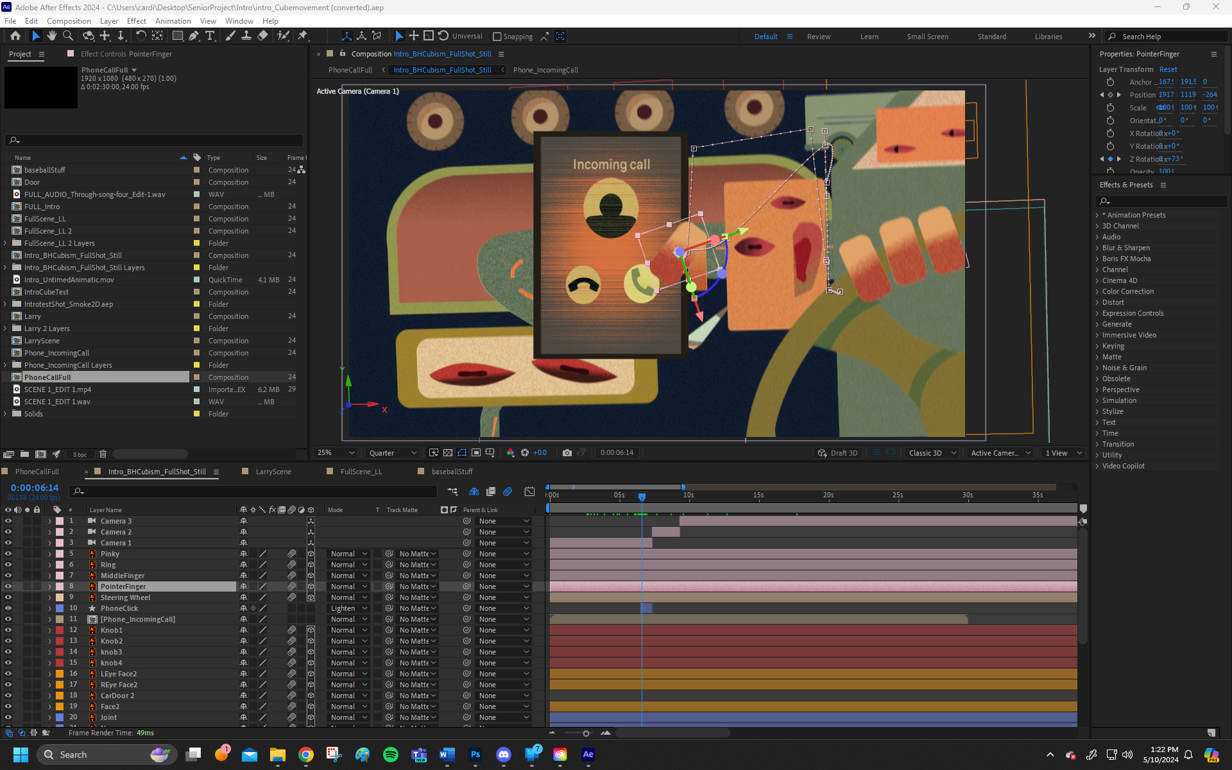Select the Clone Stamp tool
Screen dimensions: 1232x770
tap(246, 36)
